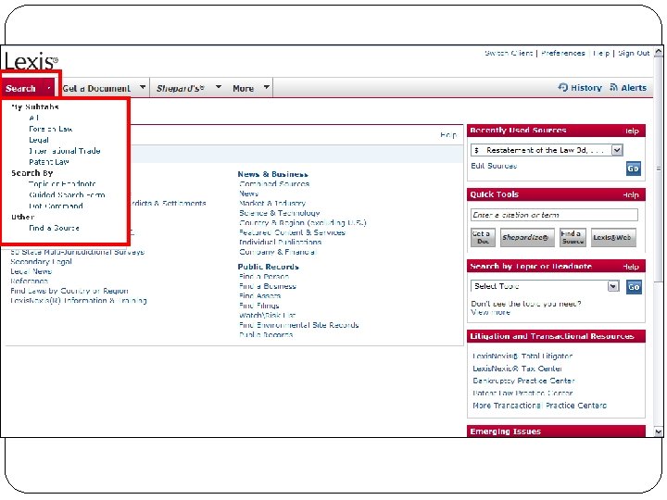Image resolution: width=667 pixels, height=500 pixels.
Task: Choose Dot Command menu item
Action: (x=56, y=206)
